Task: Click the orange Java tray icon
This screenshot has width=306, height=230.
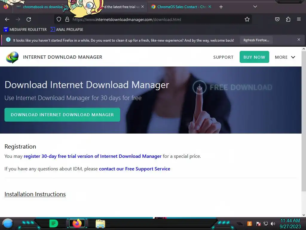Action: point(250,223)
